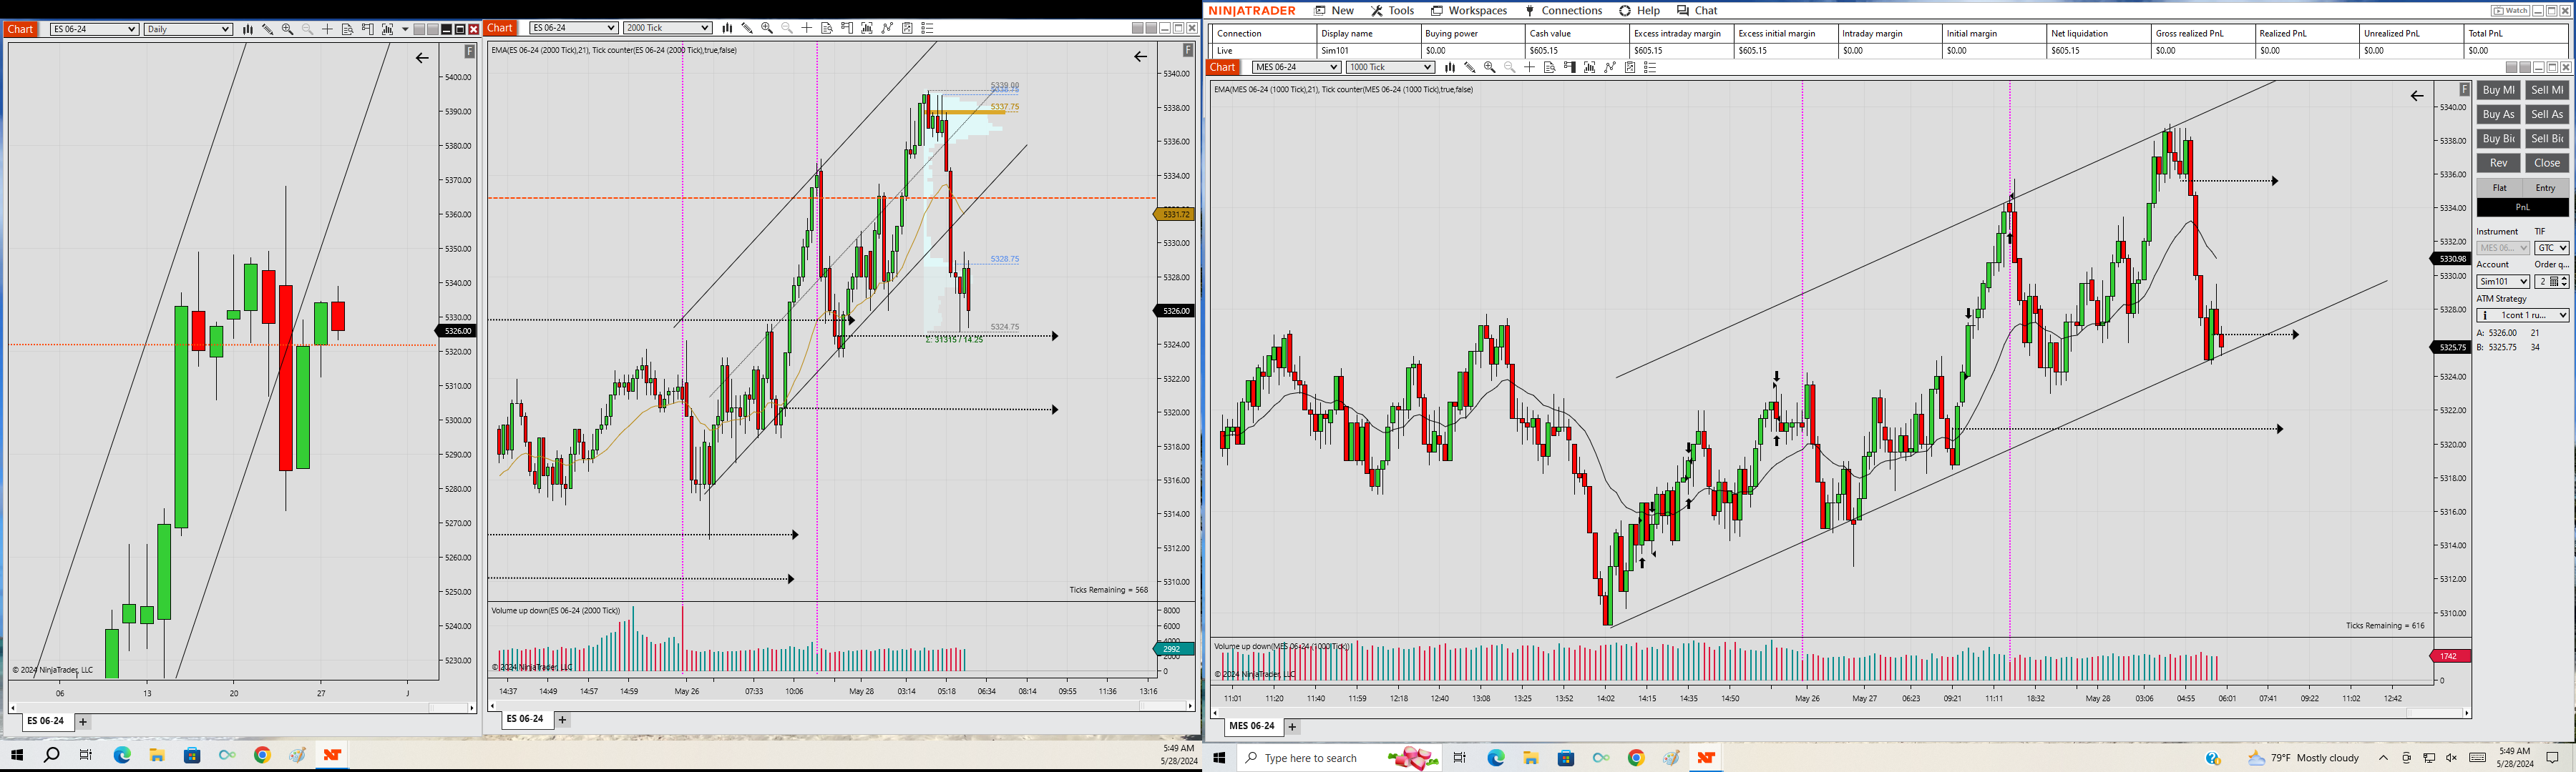Open ATM Strategy dropdown
2576x772 pixels.
click(2522, 316)
